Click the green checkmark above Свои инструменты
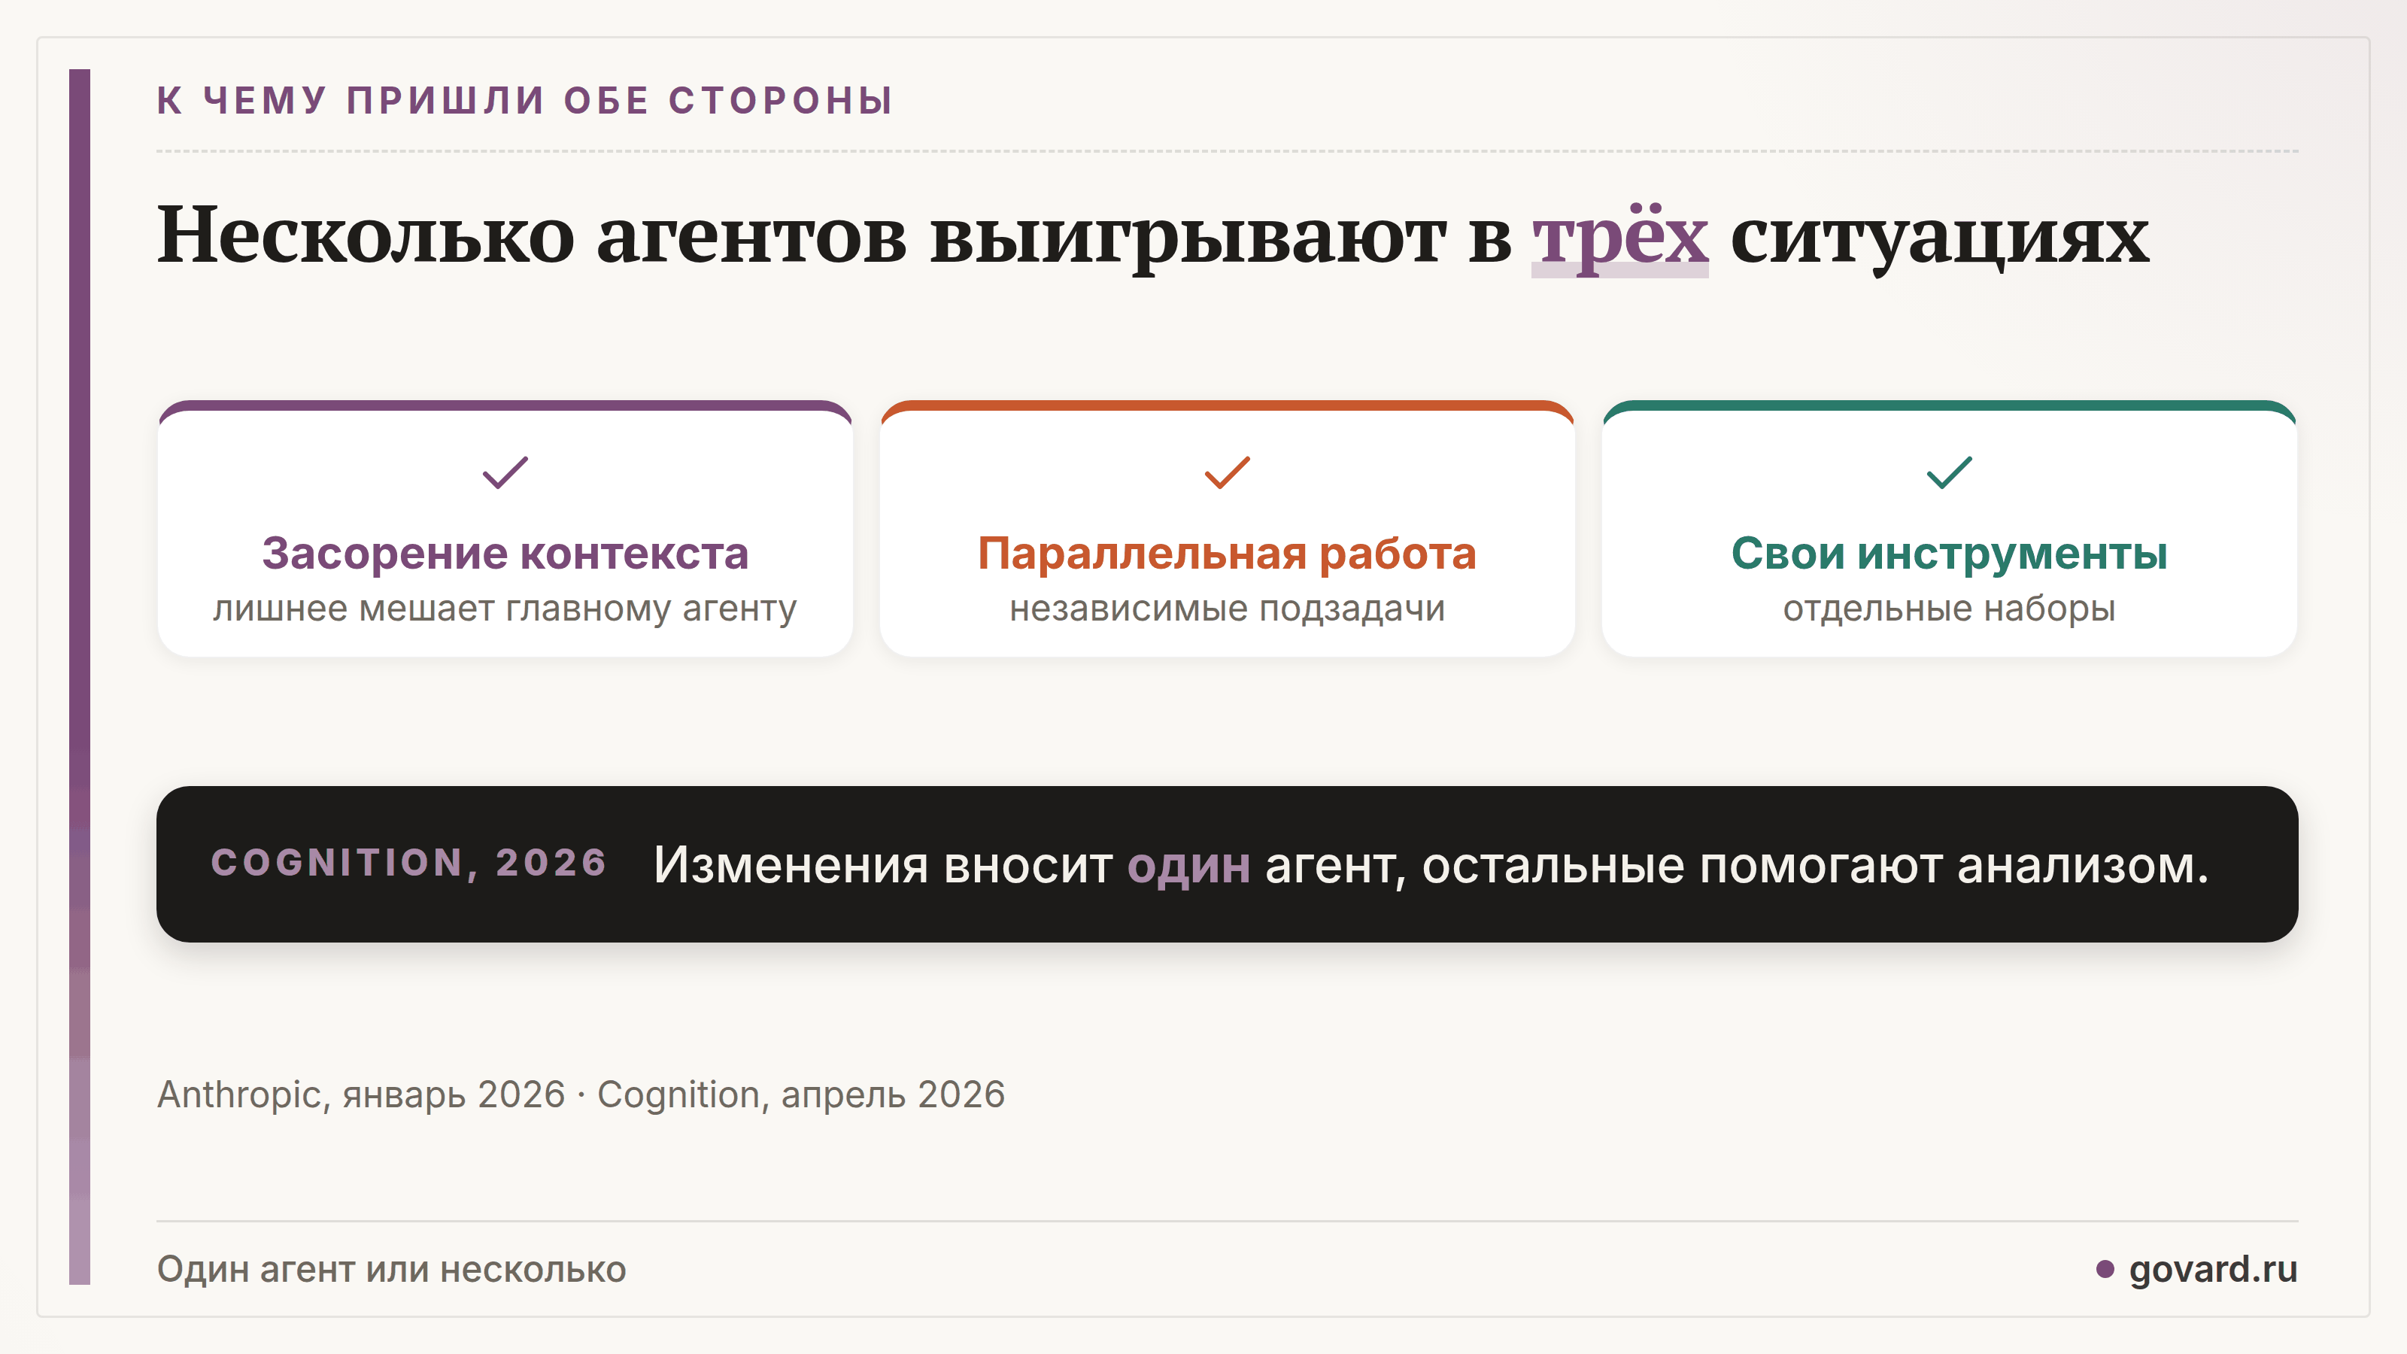This screenshot has height=1354, width=2407. coord(1949,473)
